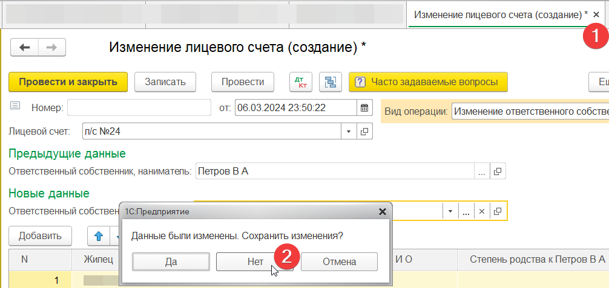The height and width of the screenshot is (288, 609).
Task: Click the Добавить button
Action: [40, 236]
